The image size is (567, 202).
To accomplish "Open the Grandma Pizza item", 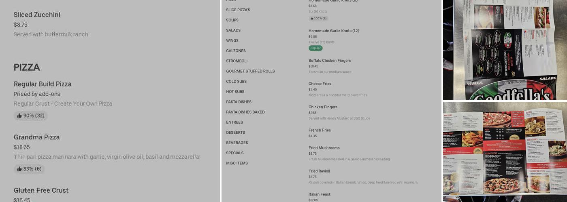I will [x=37, y=137].
